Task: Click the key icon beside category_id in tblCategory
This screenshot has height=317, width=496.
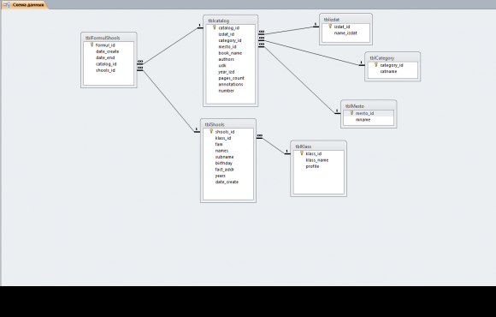Action: point(375,65)
